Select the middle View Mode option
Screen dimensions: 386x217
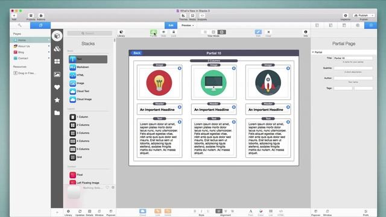tap(214, 32)
